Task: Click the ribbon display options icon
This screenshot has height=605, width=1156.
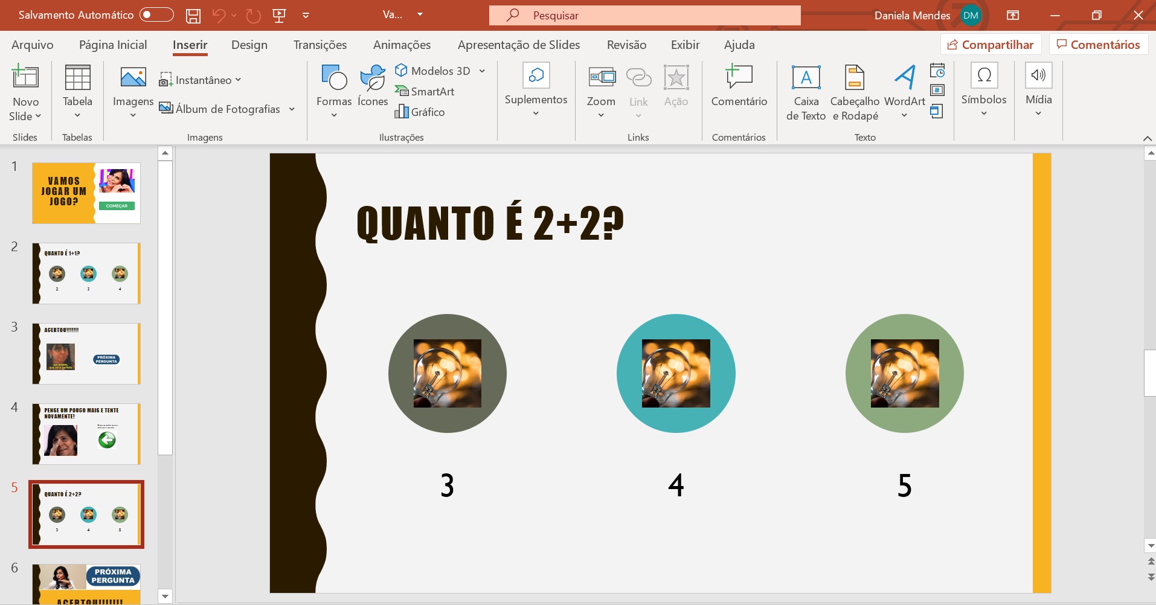Action: click(1013, 16)
